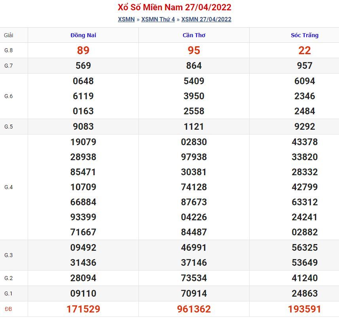This screenshot has height=318, width=339.
Task: Click the Cần Thơ column header
Action: 194,35
